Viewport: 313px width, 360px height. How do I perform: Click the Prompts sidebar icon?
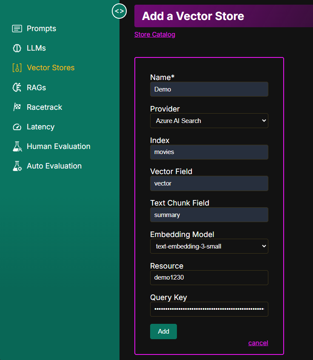click(x=17, y=29)
